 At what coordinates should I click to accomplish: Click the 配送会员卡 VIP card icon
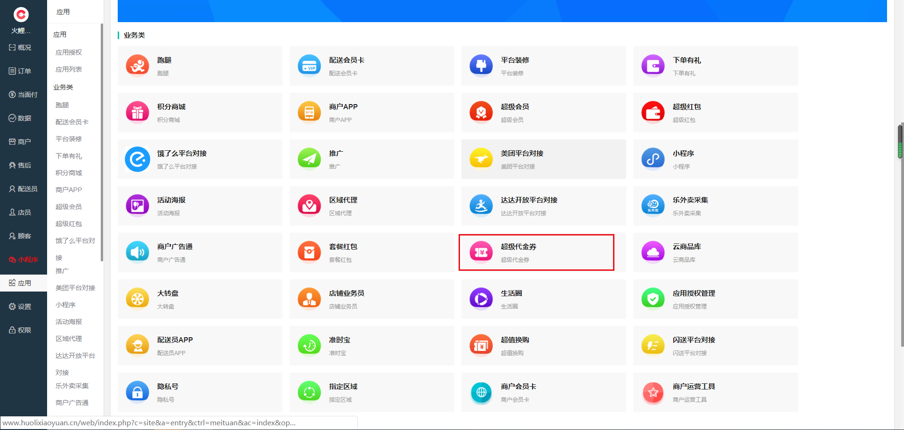[309, 65]
